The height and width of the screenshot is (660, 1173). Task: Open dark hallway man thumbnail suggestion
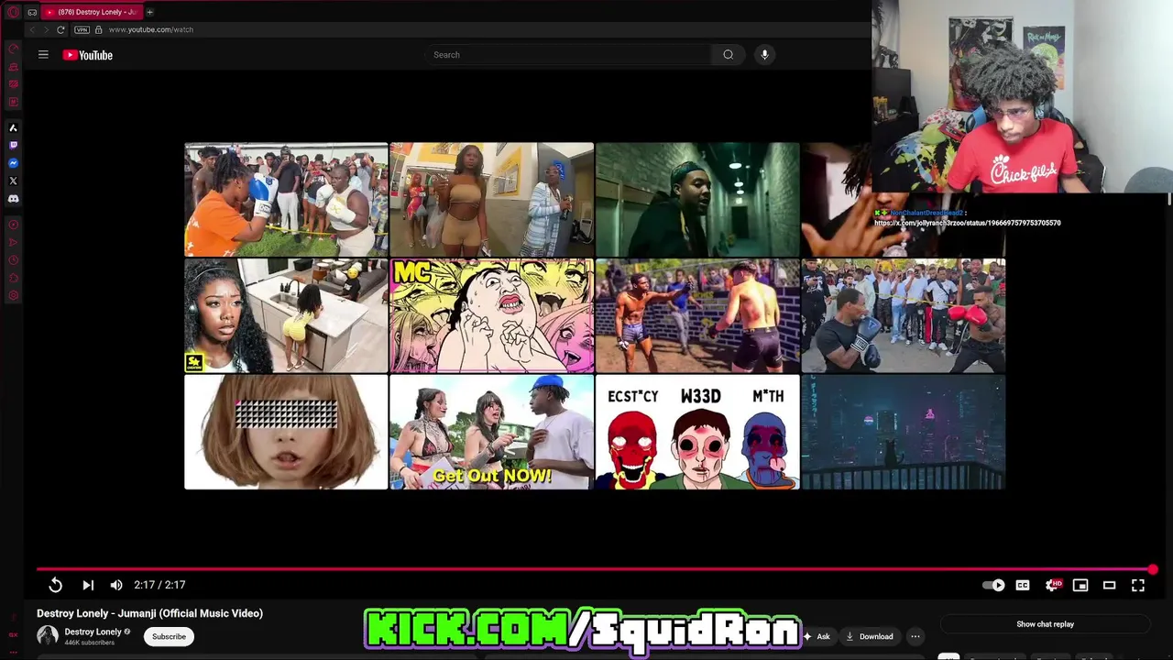coord(697,200)
